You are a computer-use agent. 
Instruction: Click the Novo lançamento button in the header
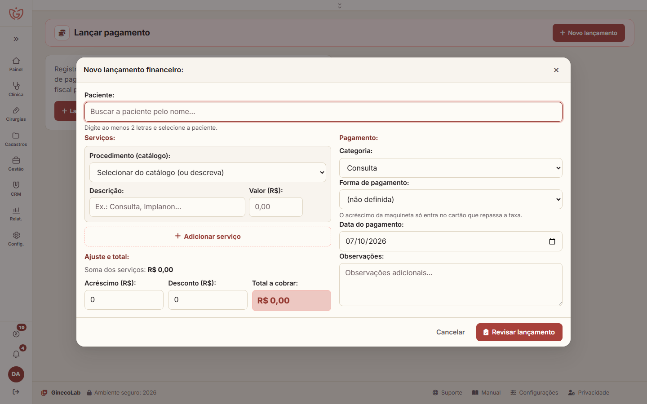[x=589, y=33]
